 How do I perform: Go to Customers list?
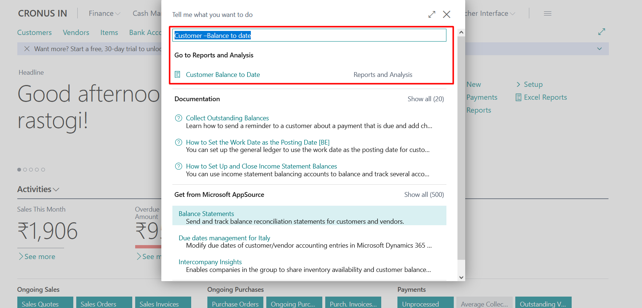(34, 32)
